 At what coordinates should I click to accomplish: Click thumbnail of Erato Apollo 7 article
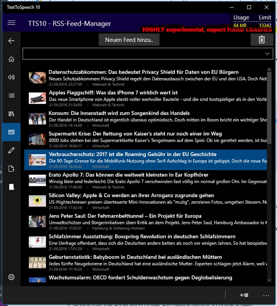37,180
